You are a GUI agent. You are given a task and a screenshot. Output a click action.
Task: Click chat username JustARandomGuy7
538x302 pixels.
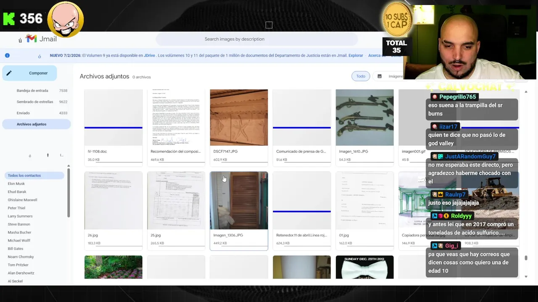coord(470,156)
